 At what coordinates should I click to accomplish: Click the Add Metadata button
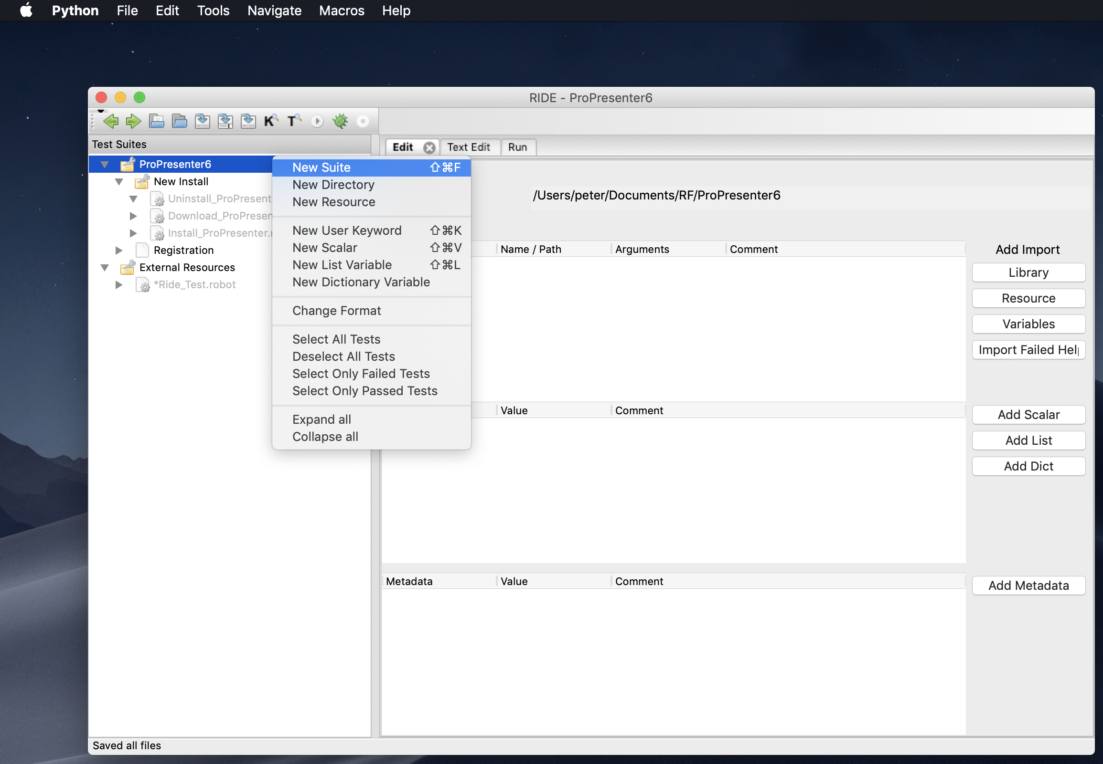point(1028,586)
